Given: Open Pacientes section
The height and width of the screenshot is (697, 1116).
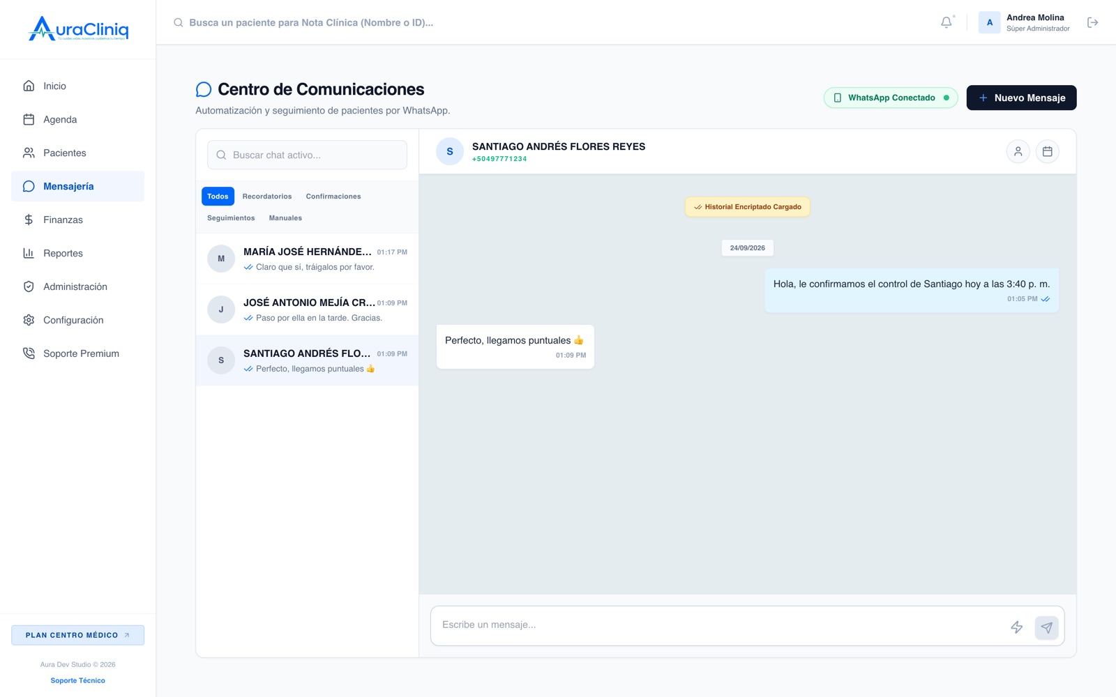Looking at the screenshot, I should click(78, 153).
